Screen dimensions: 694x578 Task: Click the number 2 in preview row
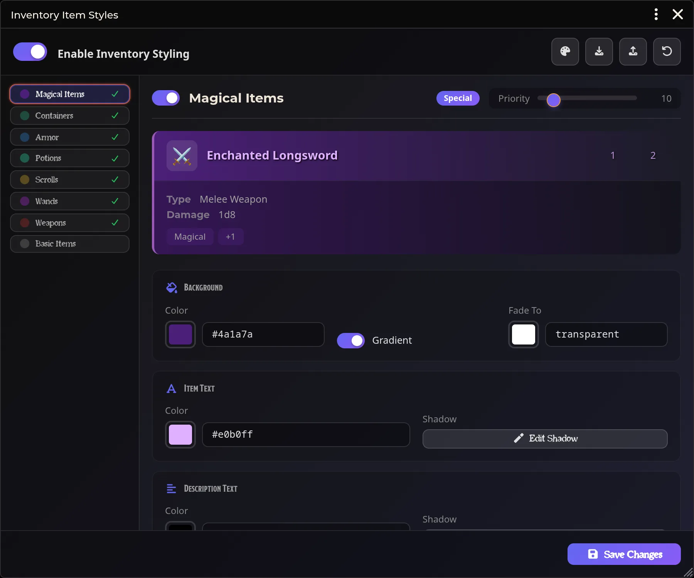[x=653, y=155]
